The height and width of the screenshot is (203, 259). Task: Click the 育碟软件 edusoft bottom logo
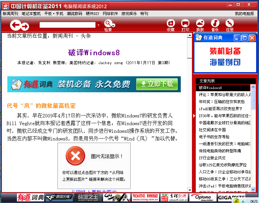coord(174,198)
